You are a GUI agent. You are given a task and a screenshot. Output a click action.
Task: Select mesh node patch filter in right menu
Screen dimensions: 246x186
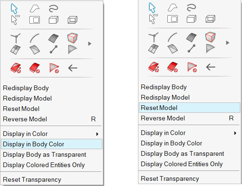click(x=153, y=49)
